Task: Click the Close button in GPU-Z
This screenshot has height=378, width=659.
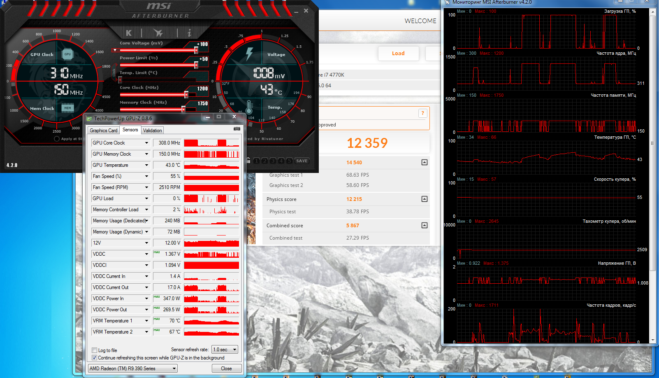Action: [226, 369]
